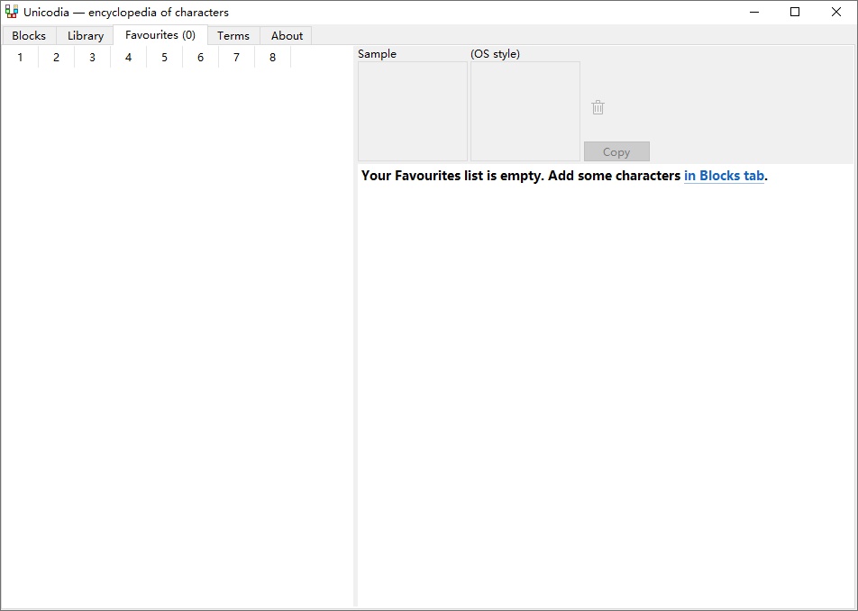The height and width of the screenshot is (611, 858).
Task: Select column header 8
Action: point(272,58)
